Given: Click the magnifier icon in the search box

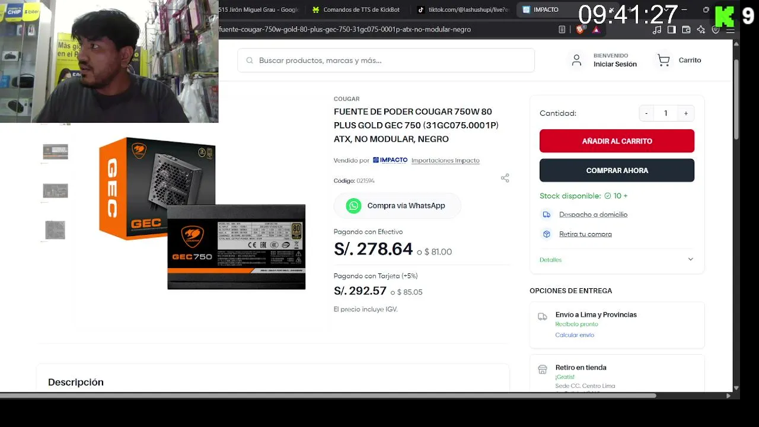Looking at the screenshot, I should (x=250, y=60).
